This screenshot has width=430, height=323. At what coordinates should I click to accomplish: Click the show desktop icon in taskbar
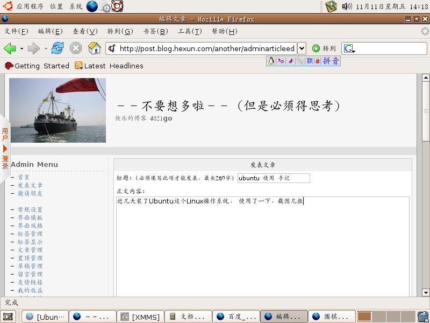(8, 317)
